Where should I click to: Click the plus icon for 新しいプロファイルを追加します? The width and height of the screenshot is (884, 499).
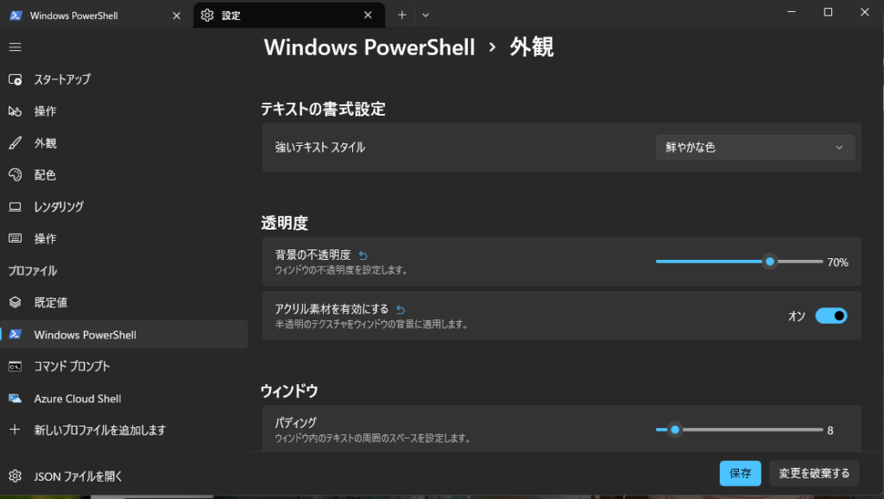16,430
